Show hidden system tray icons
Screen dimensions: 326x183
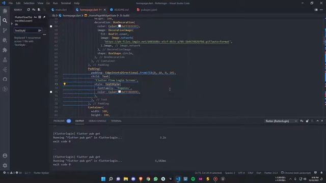pos(290,179)
